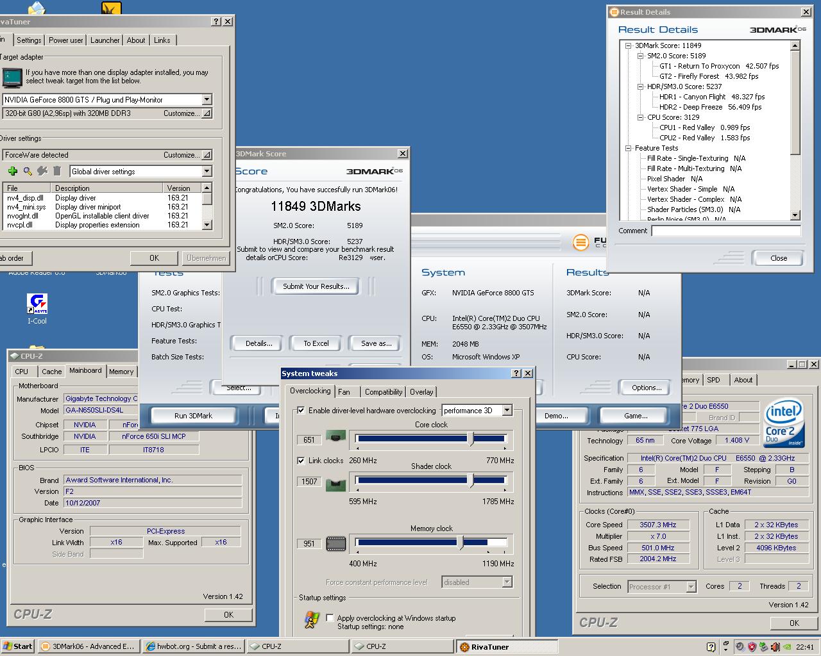Viewport: 821px width, 656px height.
Task: Collapse the SM2.0 Score tree node
Action: (640, 56)
